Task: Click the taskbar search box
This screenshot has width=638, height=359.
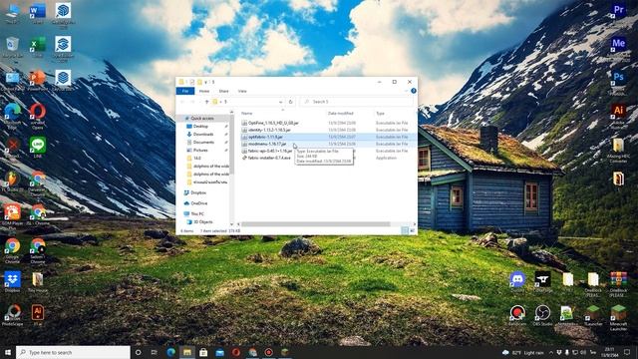Action: 73,352
